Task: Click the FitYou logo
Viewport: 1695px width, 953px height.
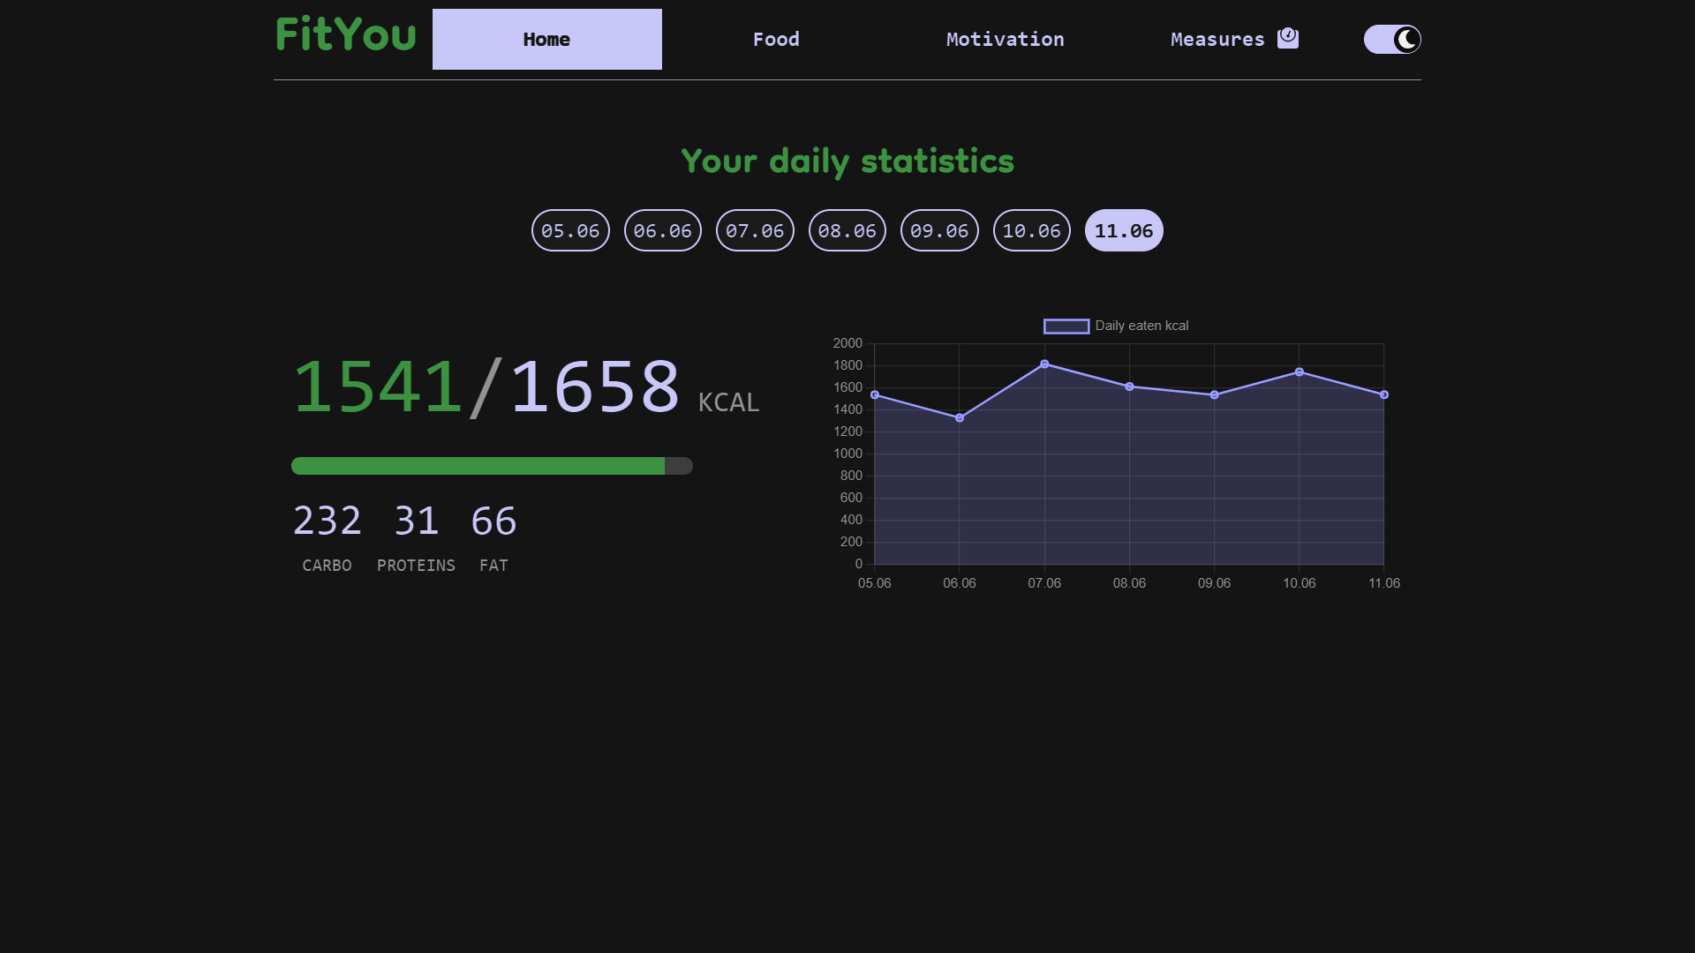Action: (345, 35)
